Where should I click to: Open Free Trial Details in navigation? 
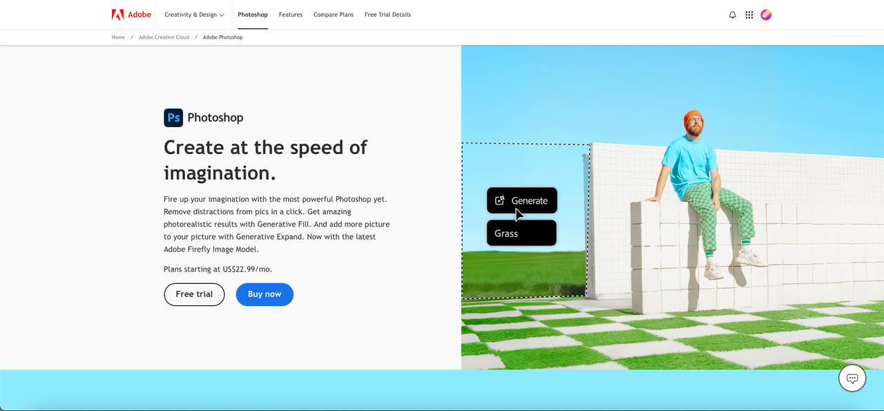tap(387, 15)
